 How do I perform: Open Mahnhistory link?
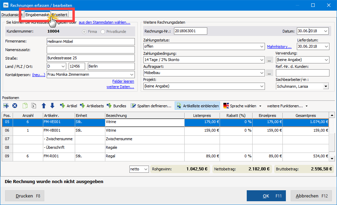[x=279, y=47]
